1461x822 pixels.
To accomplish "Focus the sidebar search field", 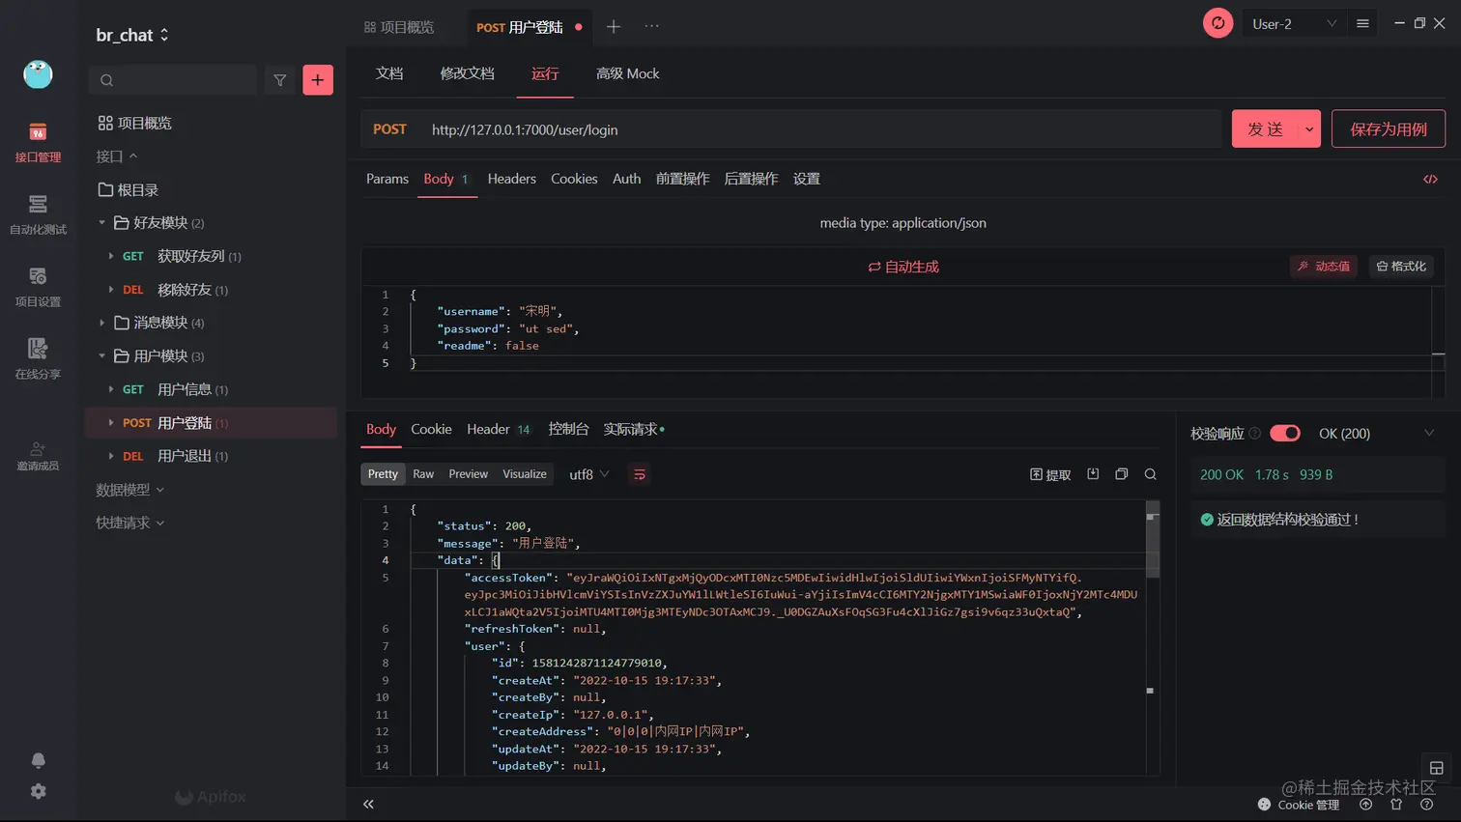I will tap(173, 80).
